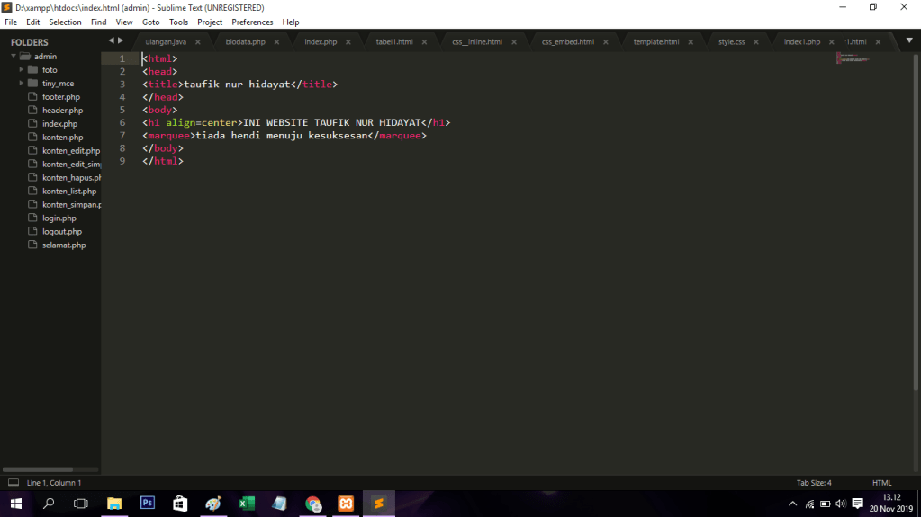Switch to the css_embed.html tab
Image resolution: width=921 pixels, height=517 pixels.
(567, 42)
